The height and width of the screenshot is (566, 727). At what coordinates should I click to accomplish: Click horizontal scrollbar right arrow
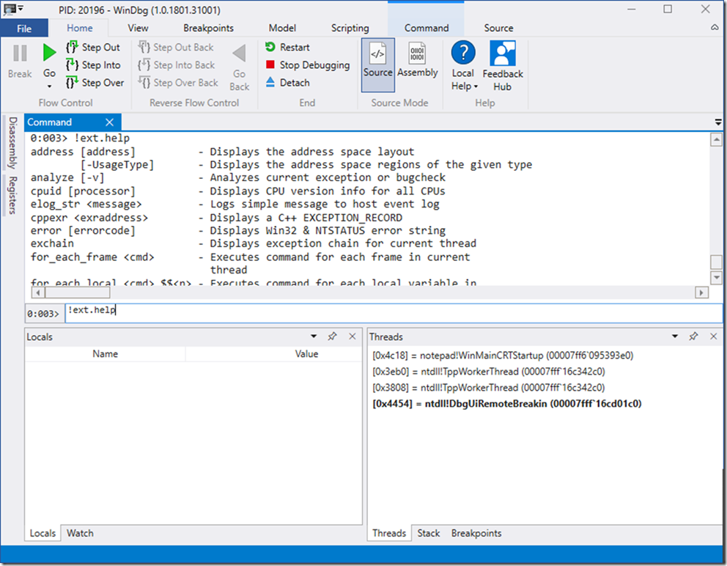[701, 293]
